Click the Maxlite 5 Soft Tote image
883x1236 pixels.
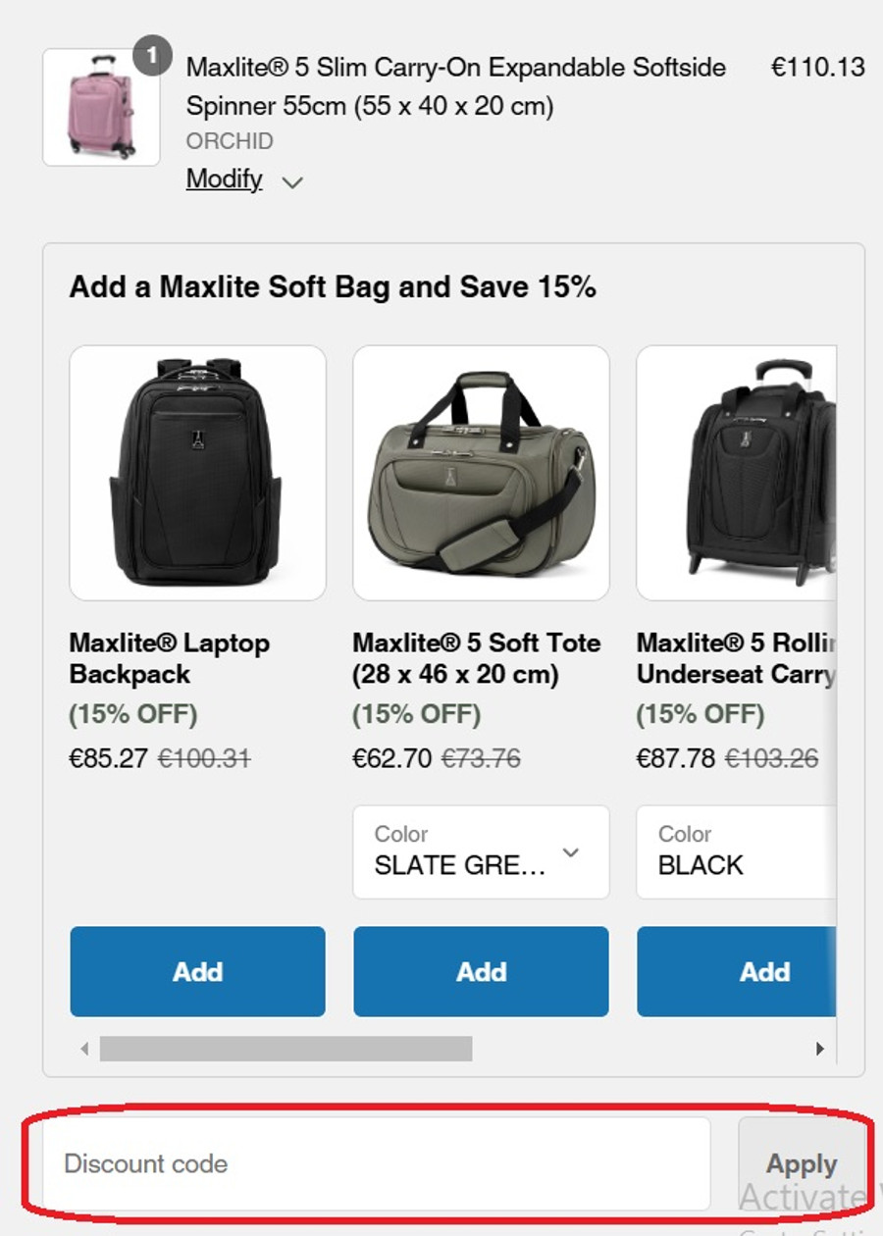[x=481, y=473]
